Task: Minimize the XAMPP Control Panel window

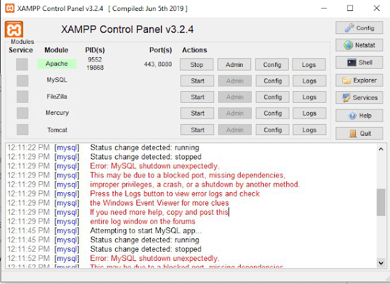Action: click(324, 8)
